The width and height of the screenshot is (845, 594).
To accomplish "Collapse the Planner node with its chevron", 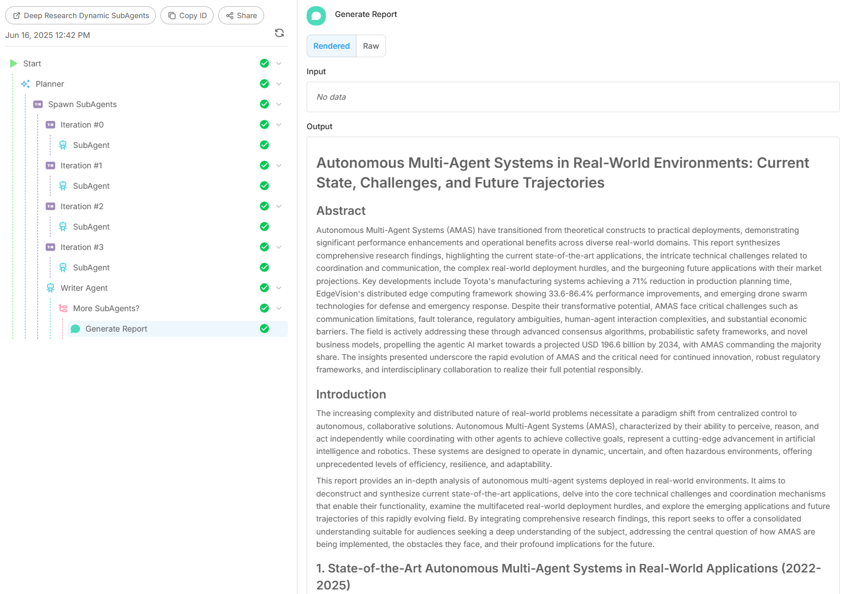I will [x=279, y=84].
